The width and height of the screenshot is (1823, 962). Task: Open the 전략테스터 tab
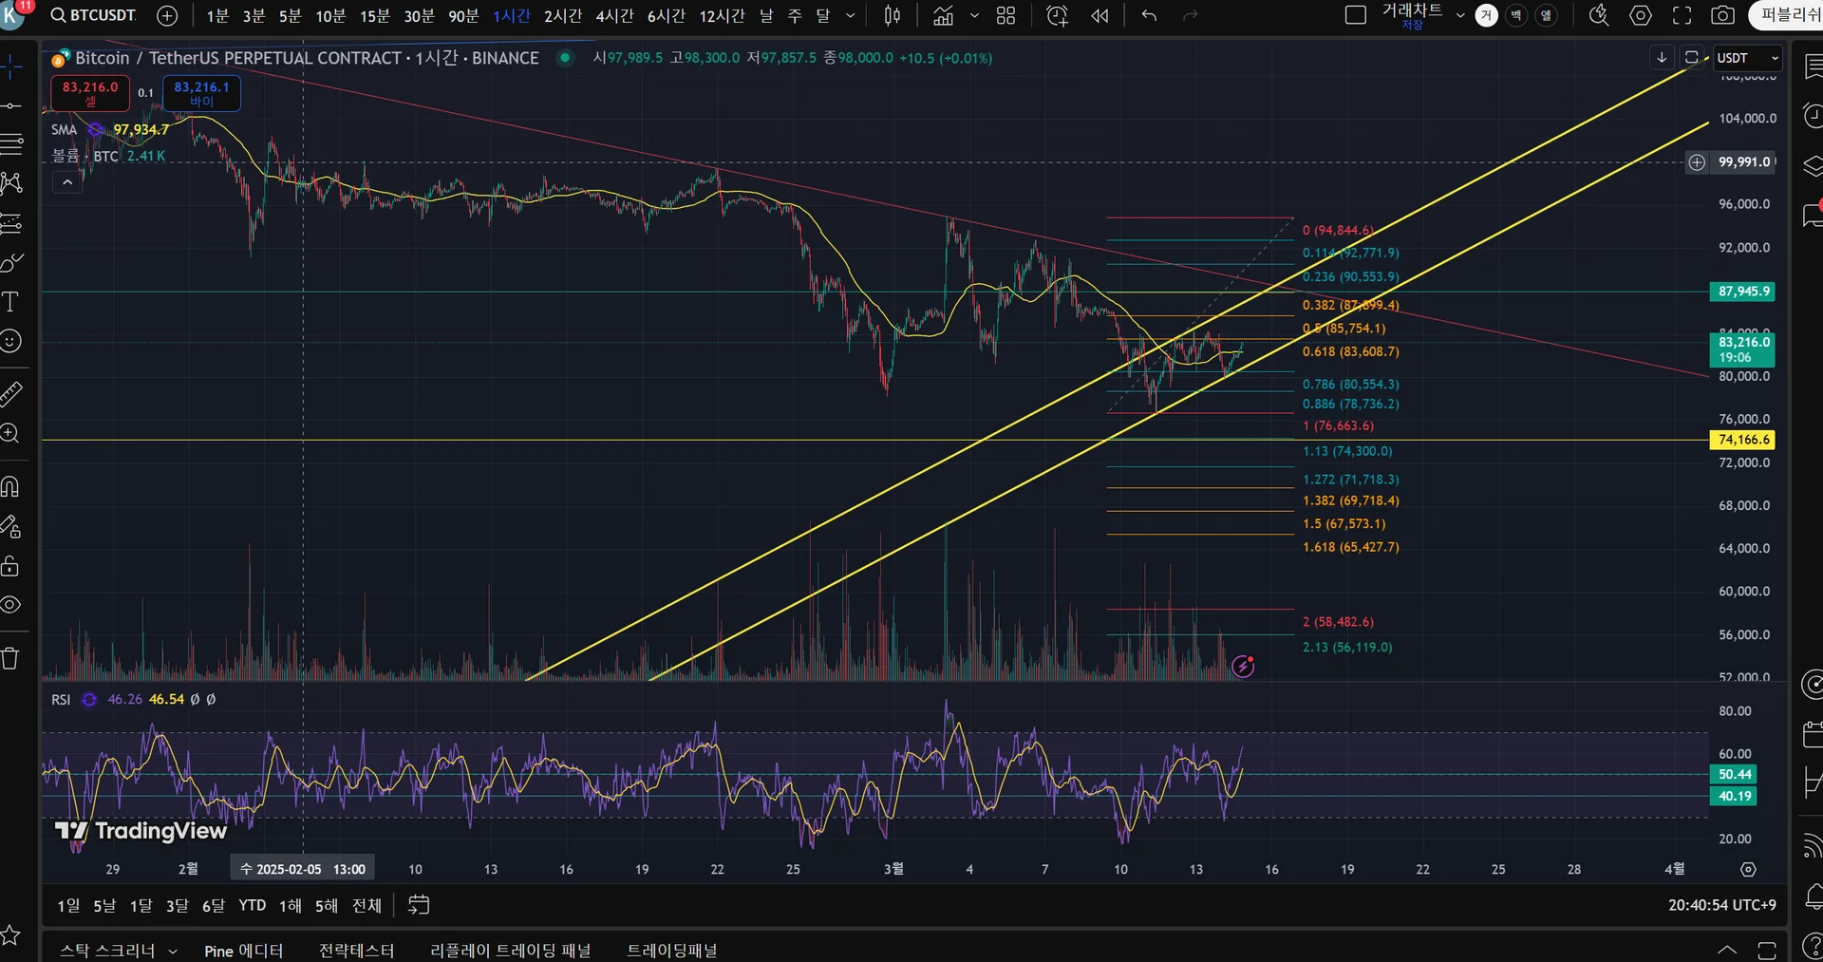point(356,951)
